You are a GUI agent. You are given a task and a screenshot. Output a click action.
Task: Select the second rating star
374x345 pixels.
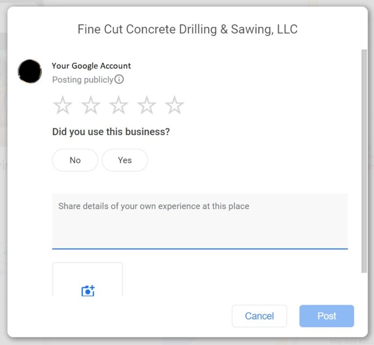tap(91, 105)
